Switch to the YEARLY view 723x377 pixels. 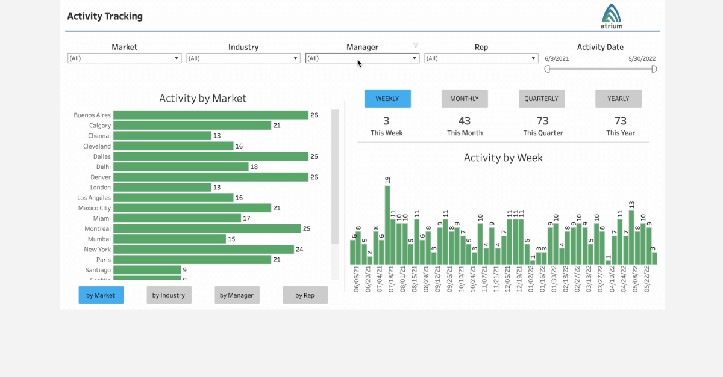tap(619, 98)
